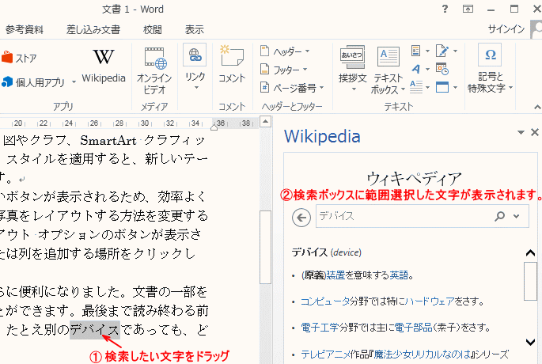Open the 表示 ribbon tab

tap(195, 30)
